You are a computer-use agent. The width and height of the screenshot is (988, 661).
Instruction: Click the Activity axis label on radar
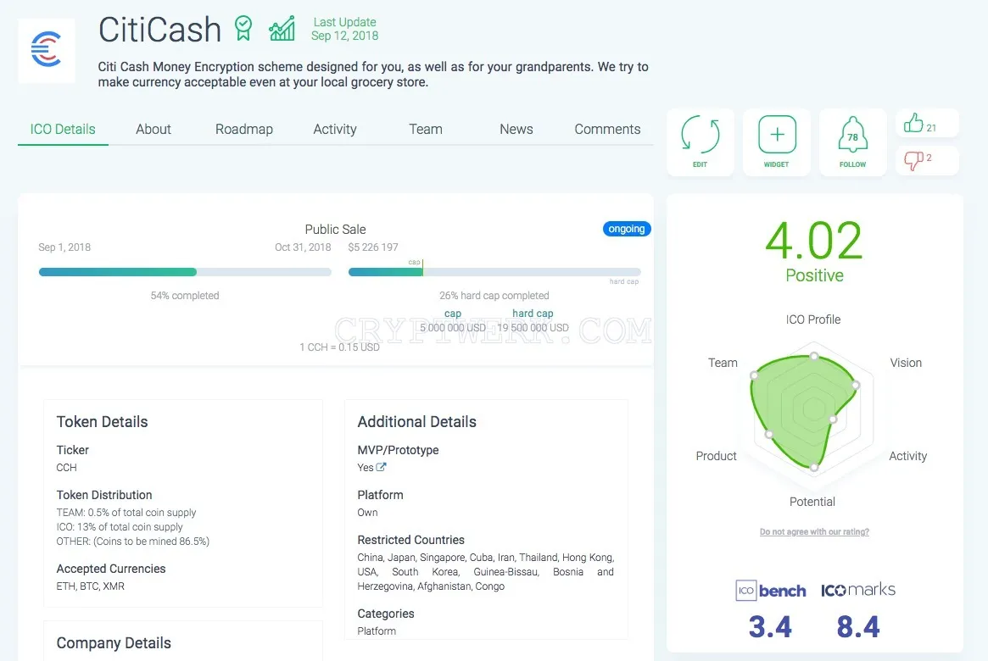907,456
